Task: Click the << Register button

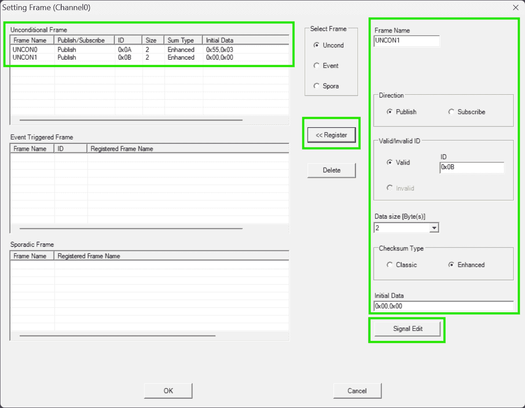Action: pos(331,135)
